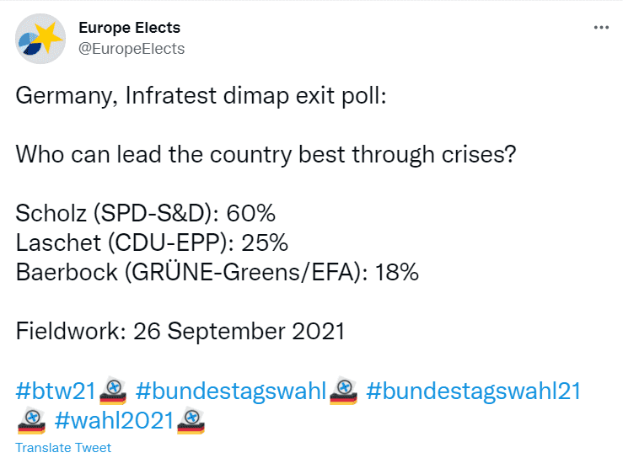Click the ballot emoji after #btw21

coord(113,391)
